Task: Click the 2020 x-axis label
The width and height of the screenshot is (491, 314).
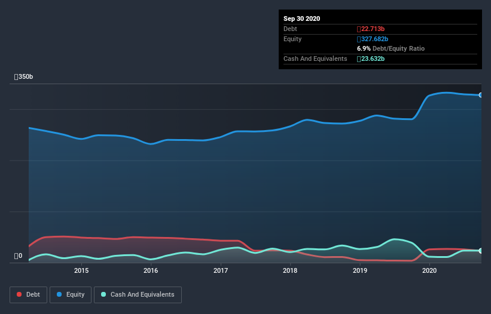Action: [429, 270]
